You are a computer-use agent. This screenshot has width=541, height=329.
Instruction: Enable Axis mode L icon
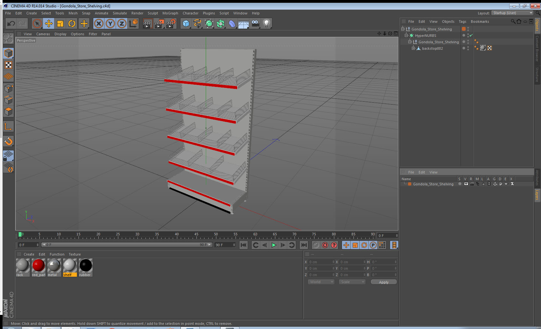[x=9, y=127]
